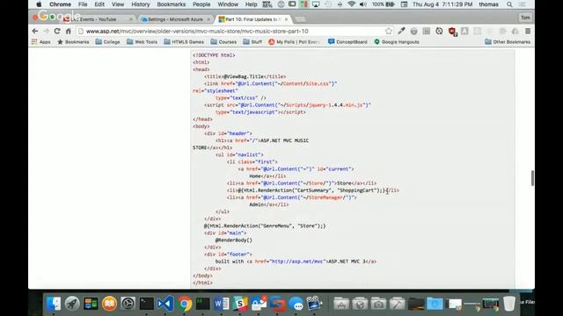Open Microsoft Word from the Dock
The height and width of the screenshot is (316, 563).
[221, 304]
